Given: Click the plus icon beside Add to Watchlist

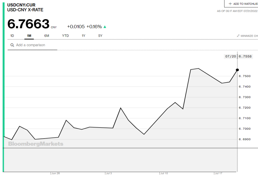Looking at the screenshot, I should point(230,4).
